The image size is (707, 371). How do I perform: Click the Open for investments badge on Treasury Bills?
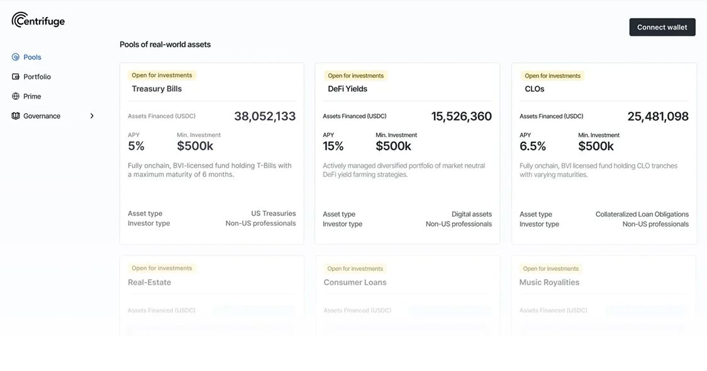[x=161, y=75]
